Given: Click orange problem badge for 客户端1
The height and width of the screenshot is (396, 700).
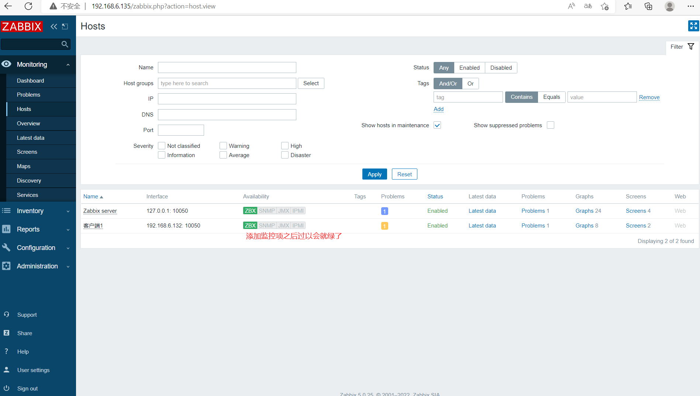Looking at the screenshot, I should click(x=385, y=226).
